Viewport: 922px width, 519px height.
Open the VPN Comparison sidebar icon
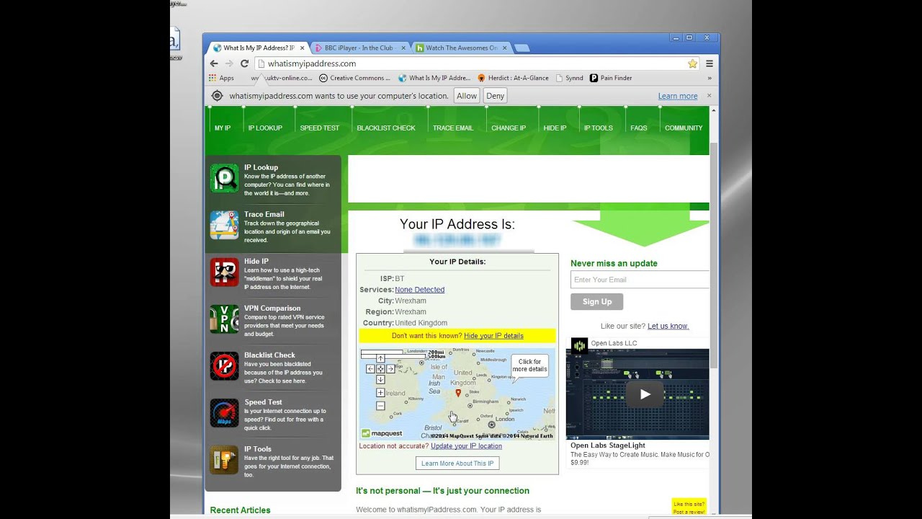(x=224, y=319)
